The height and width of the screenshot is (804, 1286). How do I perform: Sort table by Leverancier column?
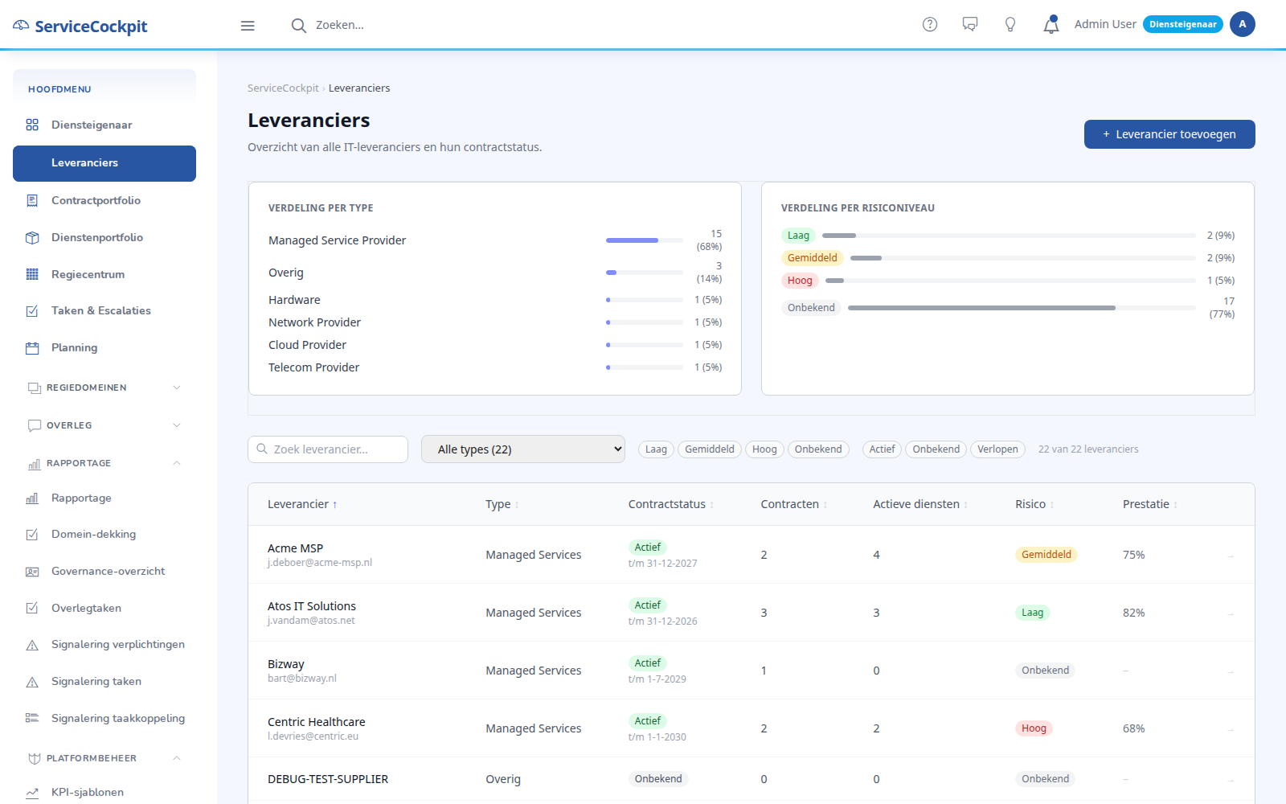tap(302, 504)
